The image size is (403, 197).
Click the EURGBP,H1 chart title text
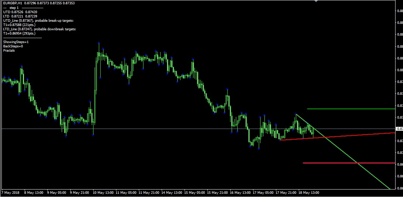click(12, 3)
